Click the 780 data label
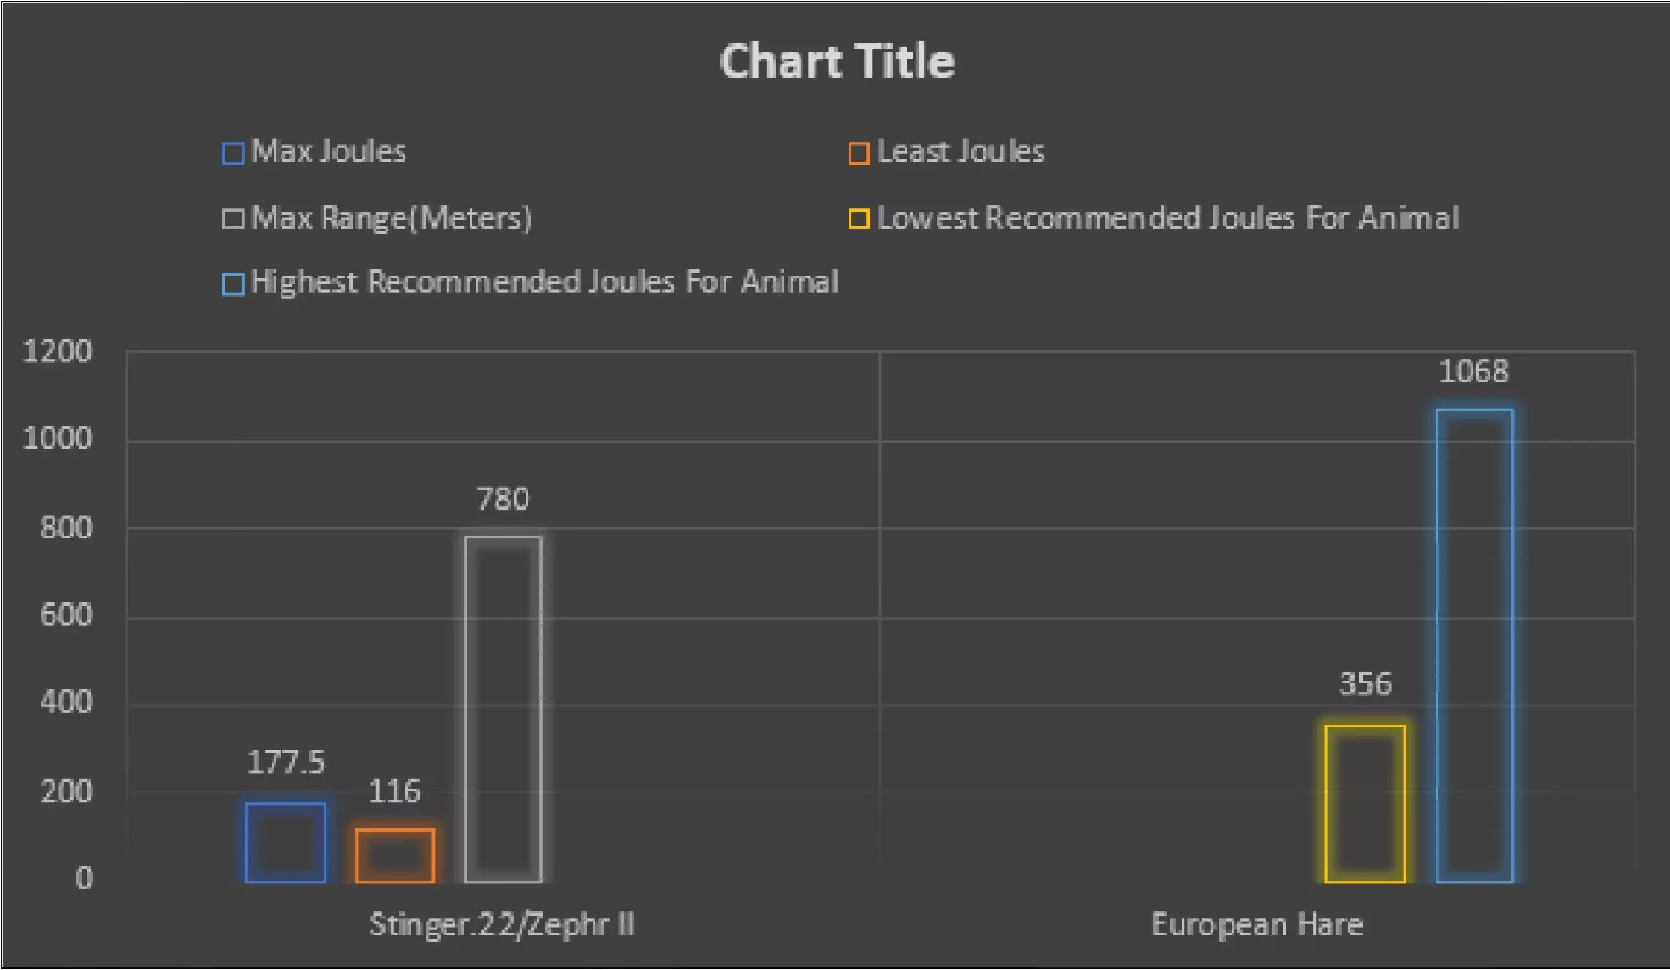This screenshot has width=1670, height=970. tap(503, 499)
